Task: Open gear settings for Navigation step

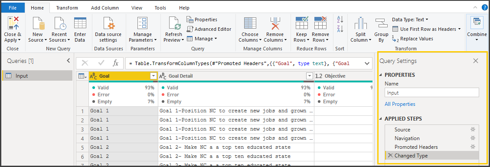Action: pos(473,138)
